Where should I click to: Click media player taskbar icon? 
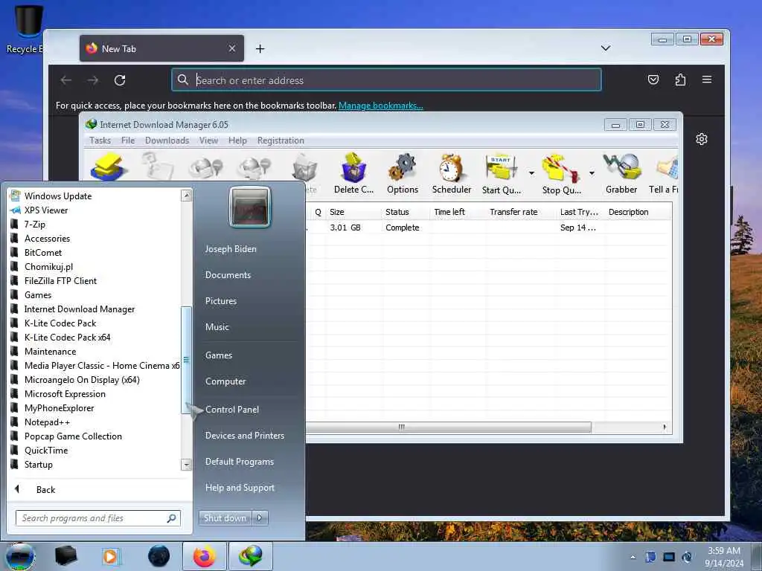point(111,556)
